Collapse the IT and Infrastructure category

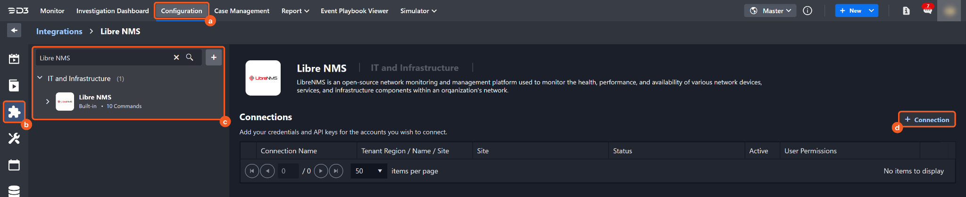(40, 78)
